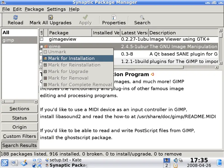Select Mark for Upgrade entry
The image size is (224, 168).
(x=78, y=71)
